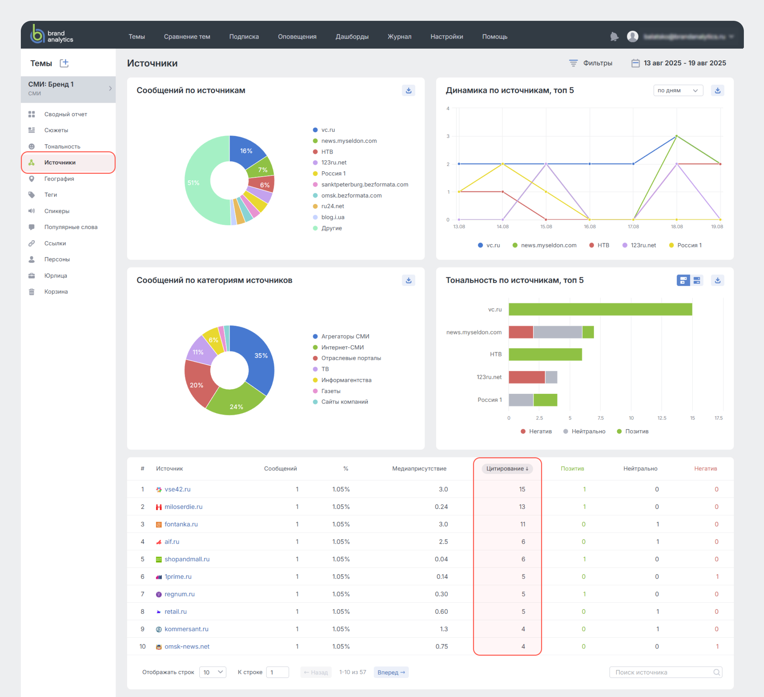Download the messages by sources chart
Viewport: 764px width, 697px height.
408,91
